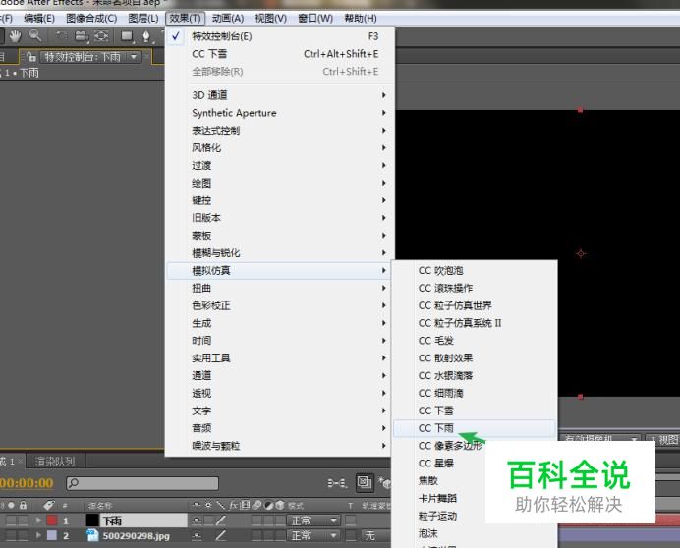Toggle shy switch on 500290298.jpg layer

pos(197,536)
